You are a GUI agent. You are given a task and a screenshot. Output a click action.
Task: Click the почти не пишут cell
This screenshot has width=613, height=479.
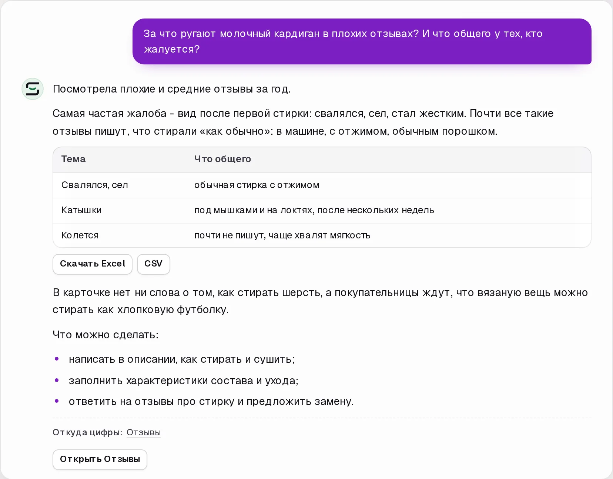click(282, 235)
